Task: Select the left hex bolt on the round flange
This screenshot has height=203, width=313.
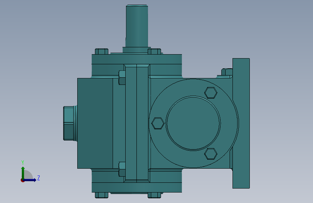Action: 158,123
